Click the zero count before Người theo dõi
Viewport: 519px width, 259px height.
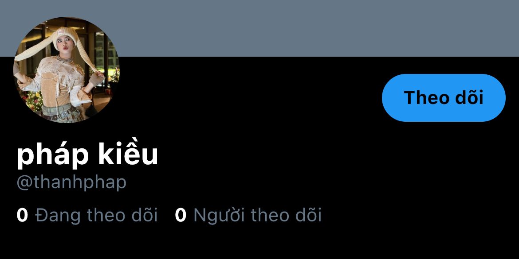tap(181, 216)
